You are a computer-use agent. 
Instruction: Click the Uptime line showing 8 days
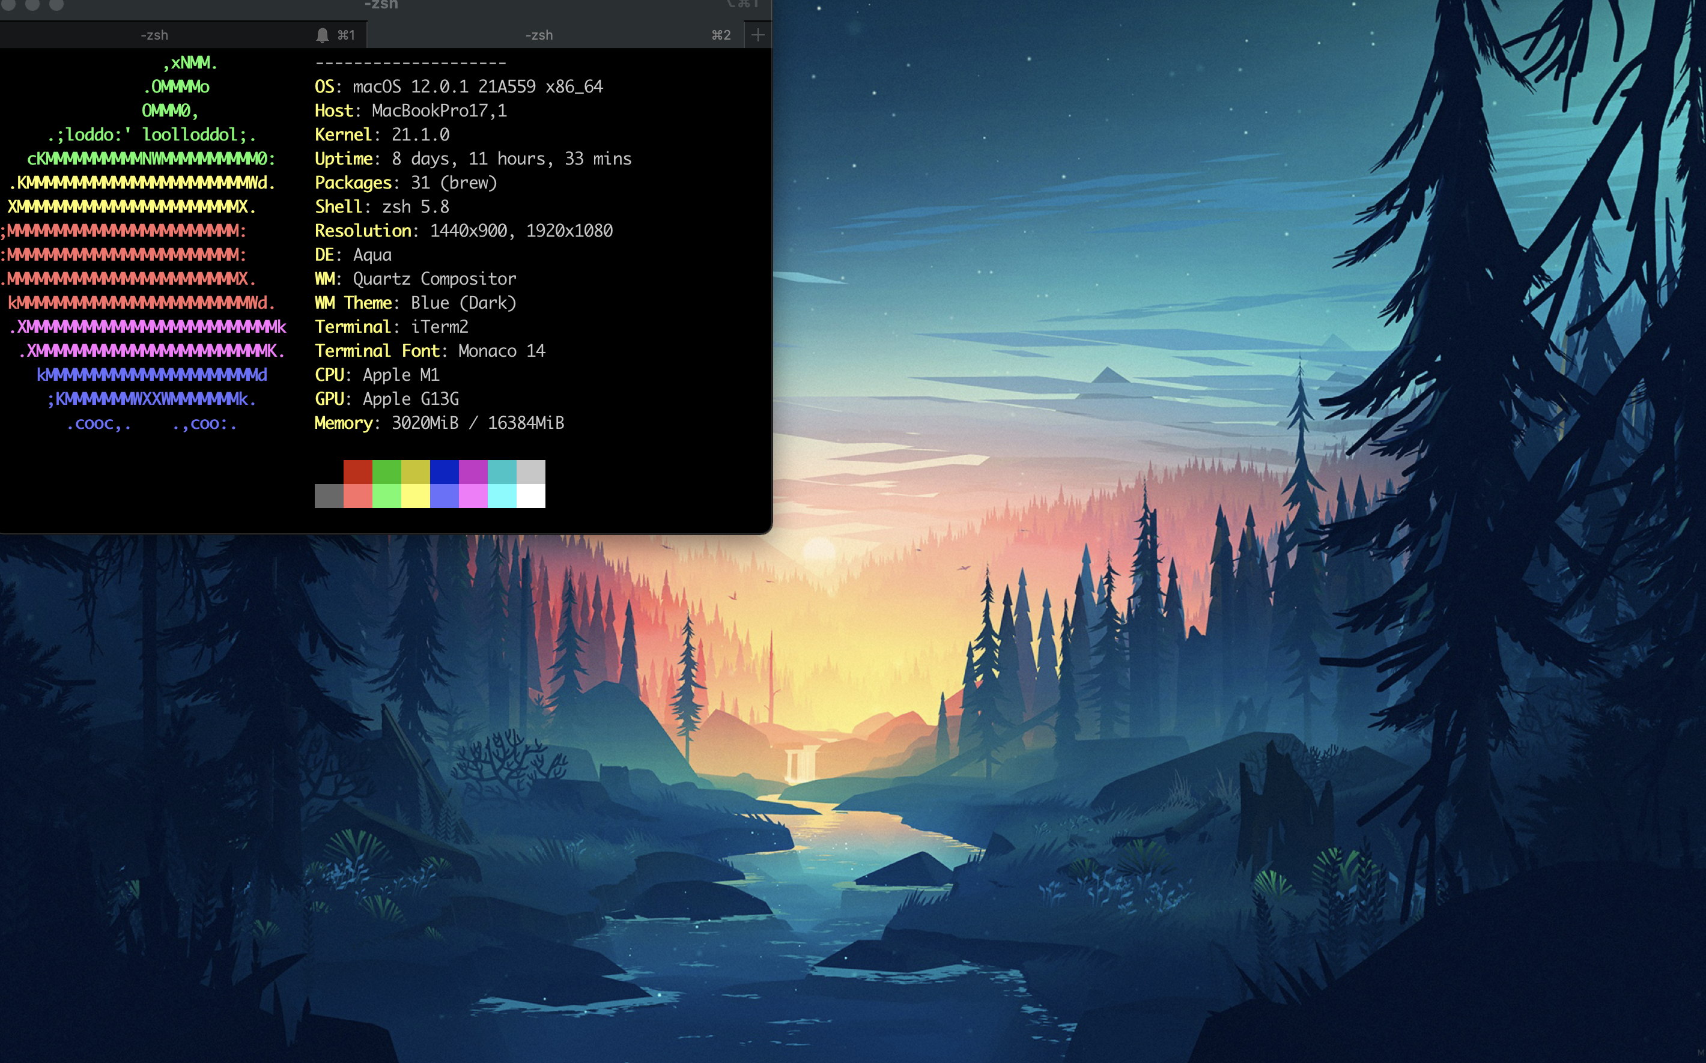tap(473, 159)
